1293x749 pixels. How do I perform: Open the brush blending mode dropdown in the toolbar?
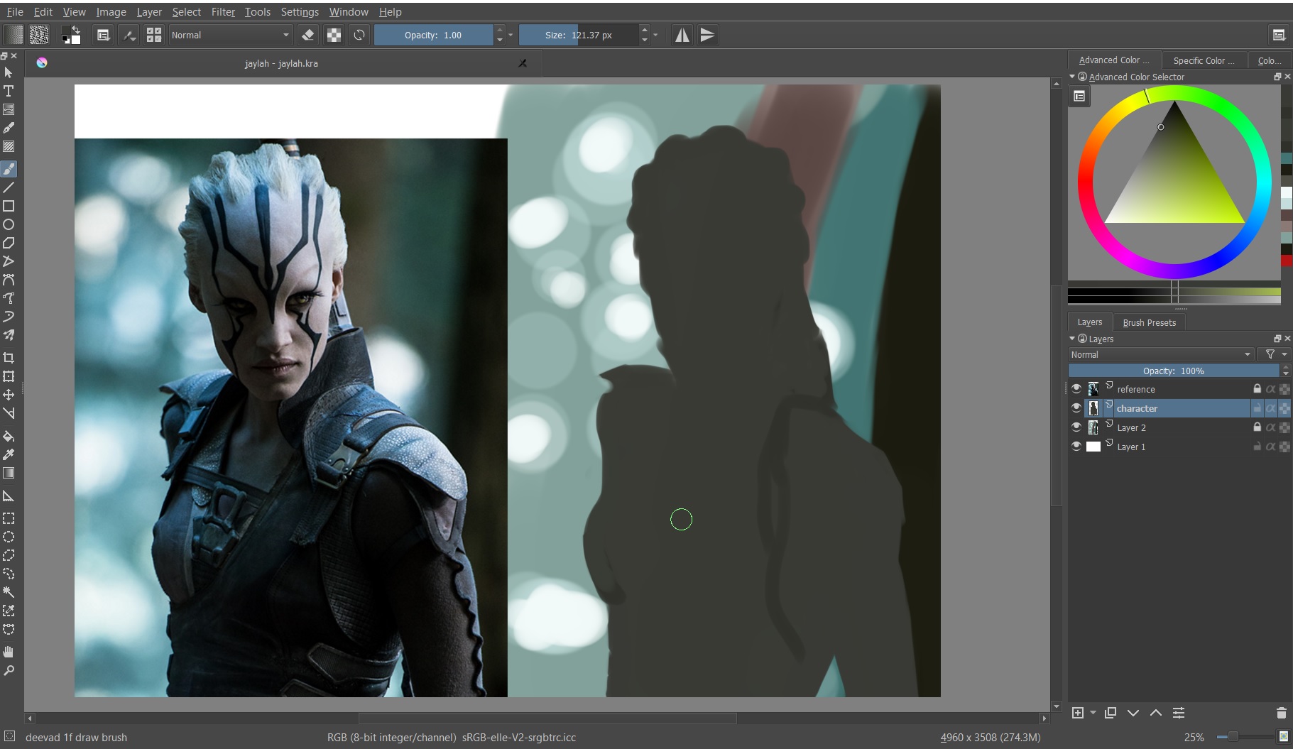229,35
